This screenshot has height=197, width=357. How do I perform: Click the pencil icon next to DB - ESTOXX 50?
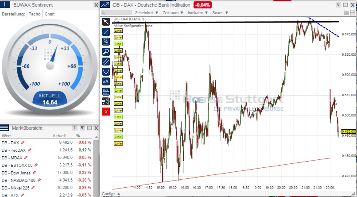click(x=36, y=165)
